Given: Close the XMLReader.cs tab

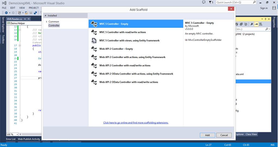Looking at the screenshot, I should [29, 19].
